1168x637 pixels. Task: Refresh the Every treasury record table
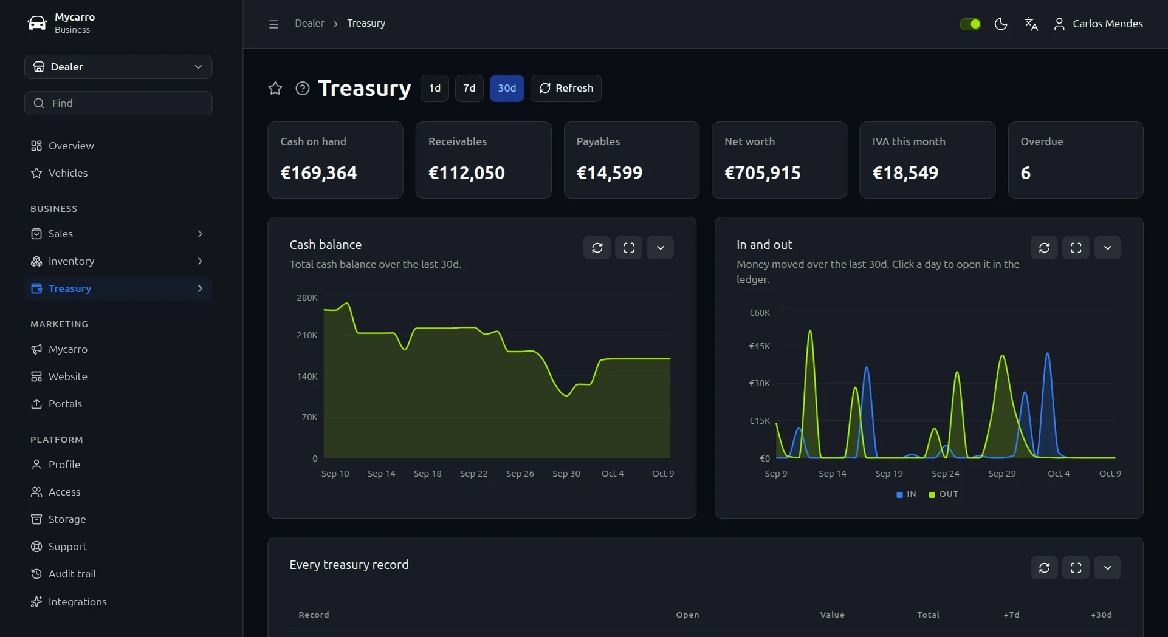click(1045, 568)
